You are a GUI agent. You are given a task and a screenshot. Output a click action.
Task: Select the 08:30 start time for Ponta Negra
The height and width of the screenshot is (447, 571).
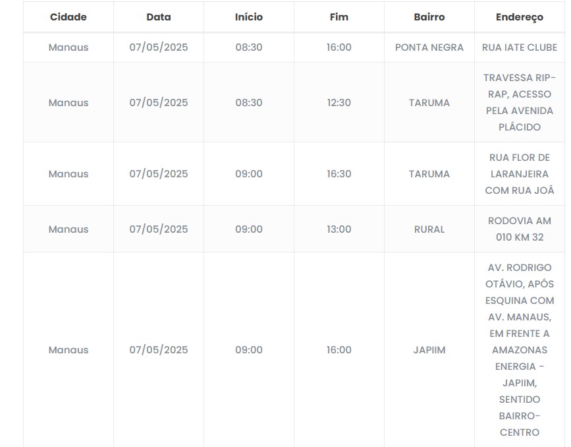point(249,47)
